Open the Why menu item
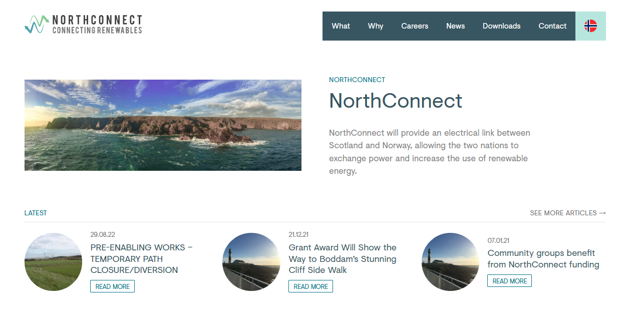The width and height of the screenshot is (630, 317). [x=375, y=26]
